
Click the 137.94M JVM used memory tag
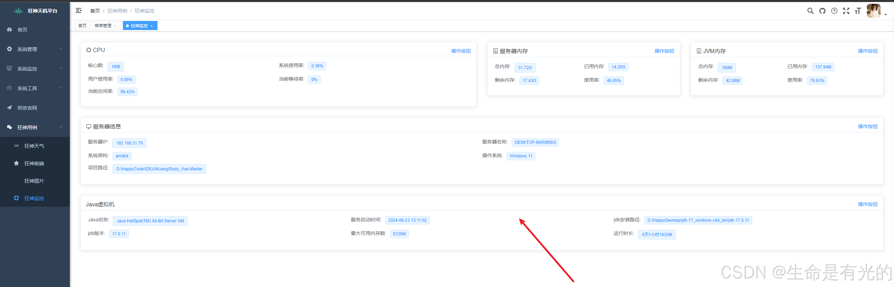click(823, 67)
